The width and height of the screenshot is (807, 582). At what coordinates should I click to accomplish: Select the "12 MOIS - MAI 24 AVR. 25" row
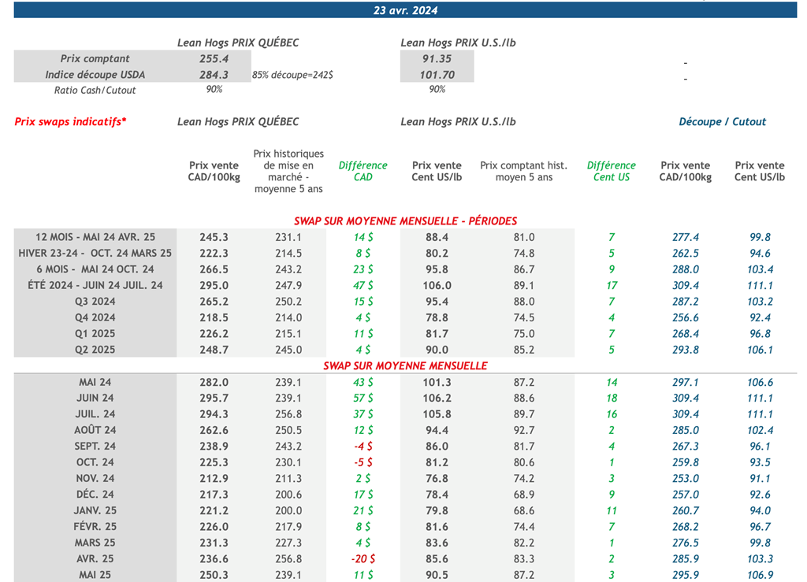(x=95, y=237)
